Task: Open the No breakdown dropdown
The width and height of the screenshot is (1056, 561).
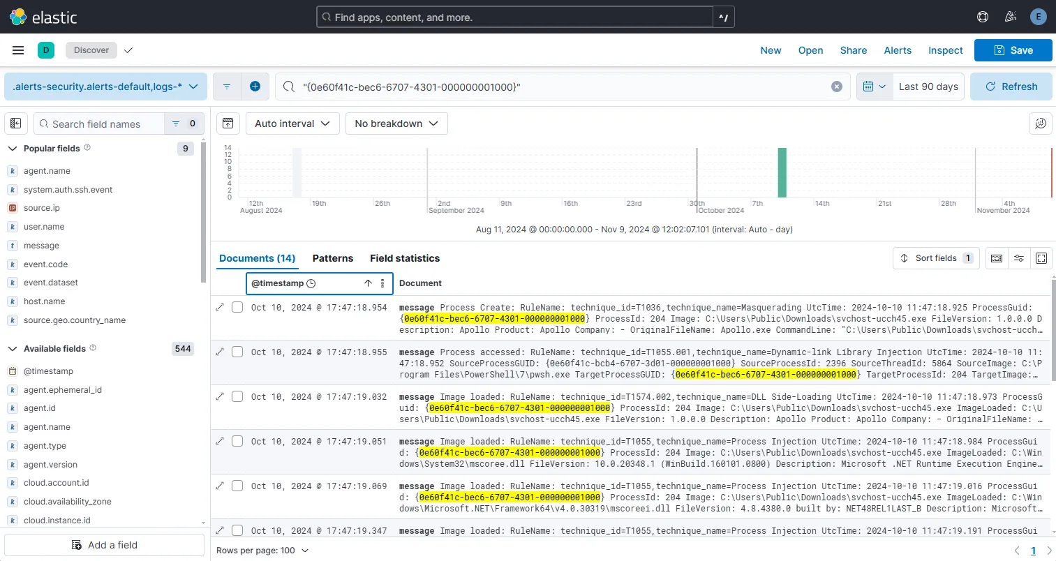Action: (396, 124)
